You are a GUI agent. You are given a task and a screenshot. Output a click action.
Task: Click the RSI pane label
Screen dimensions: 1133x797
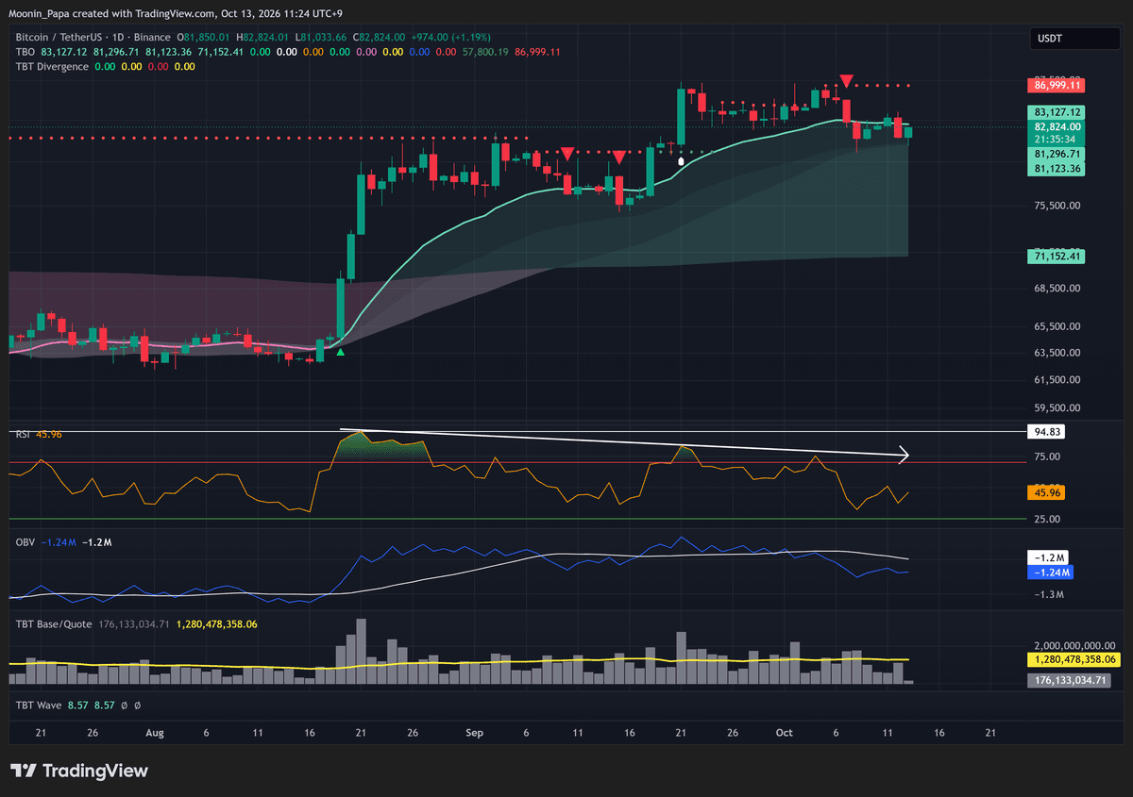point(24,434)
